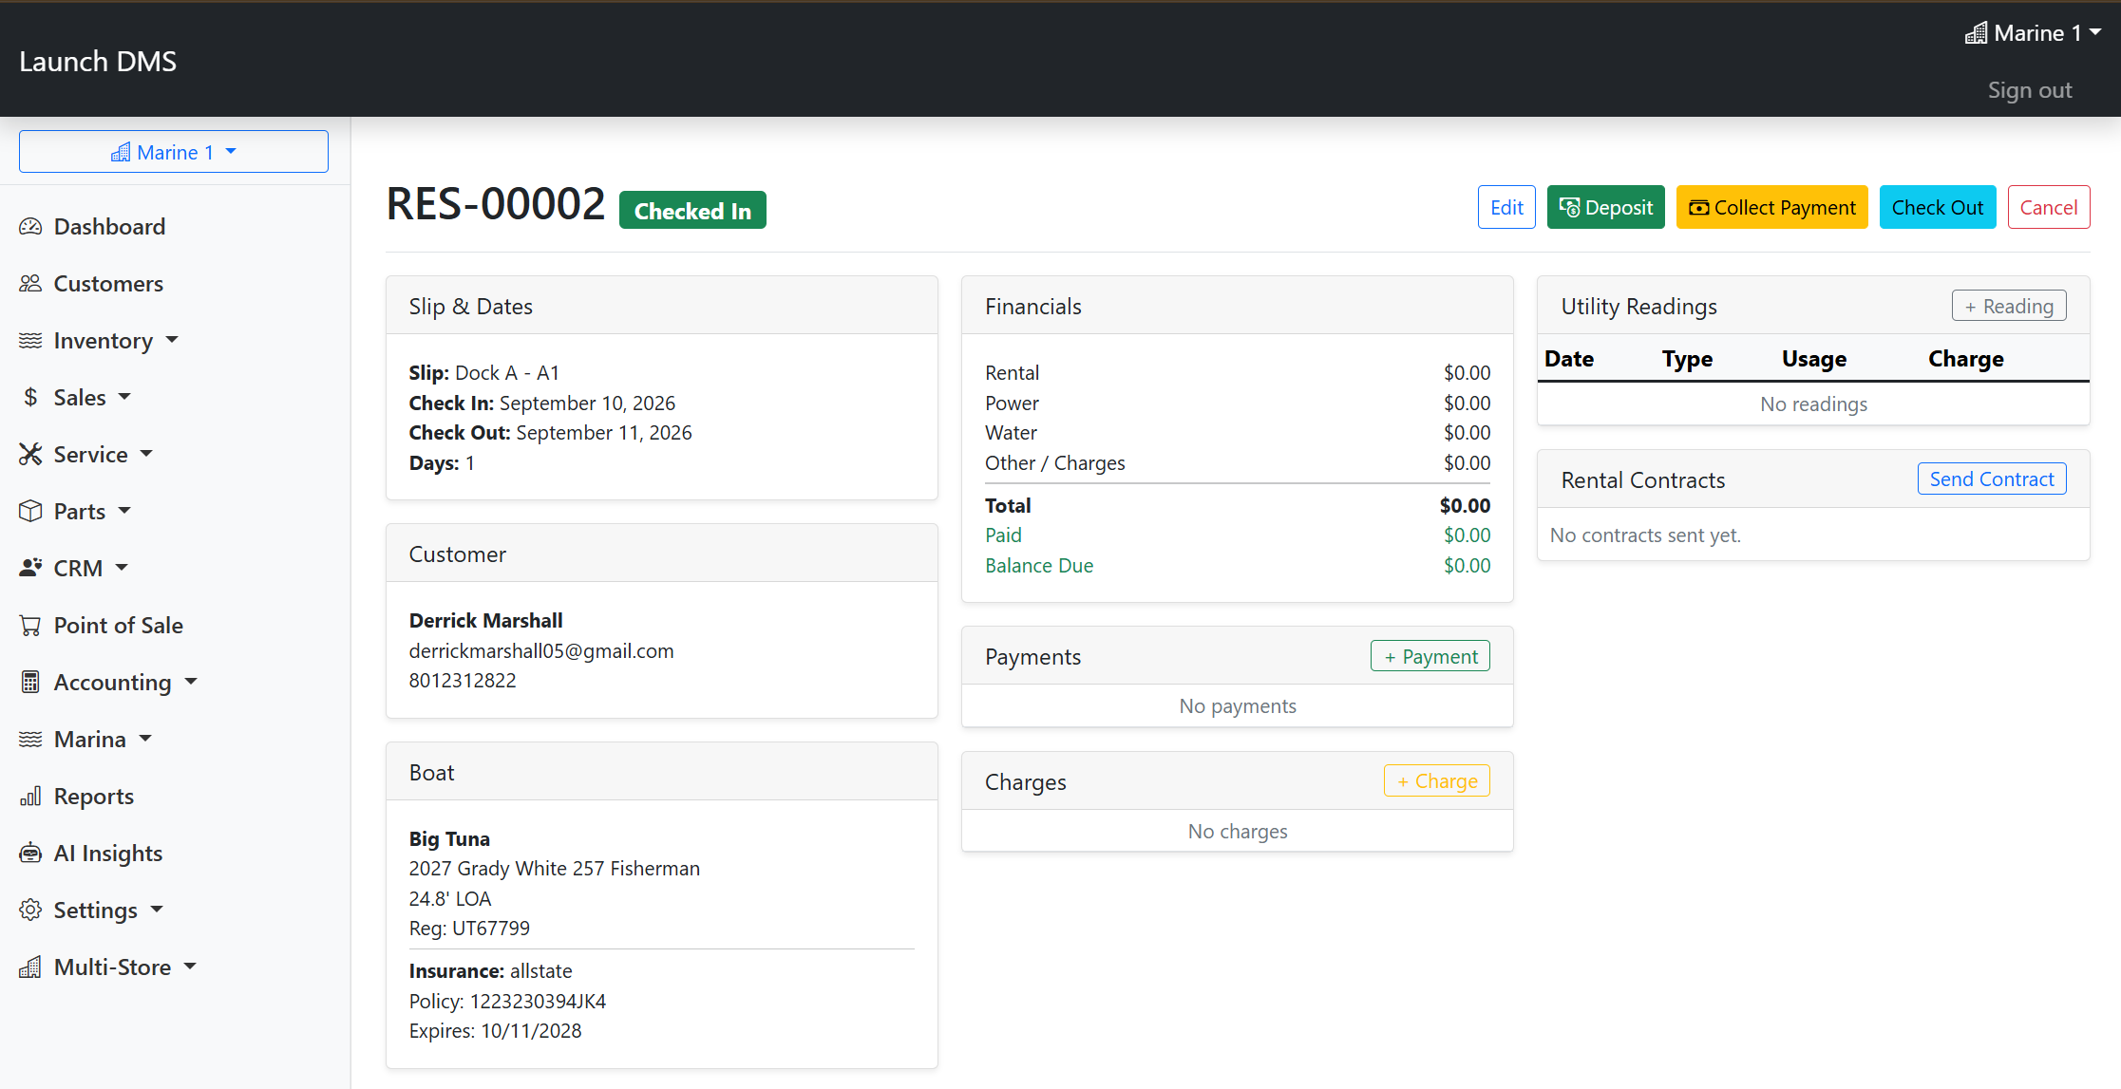Click the Parts box icon
The width and height of the screenshot is (2121, 1089).
click(30, 512)
